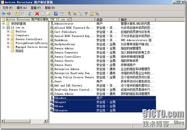Sort by the 类型 column header

[x=107, y=20]
